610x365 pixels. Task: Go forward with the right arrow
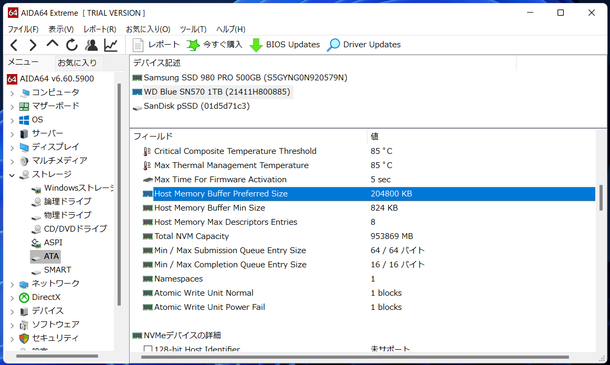pos(33,45)
